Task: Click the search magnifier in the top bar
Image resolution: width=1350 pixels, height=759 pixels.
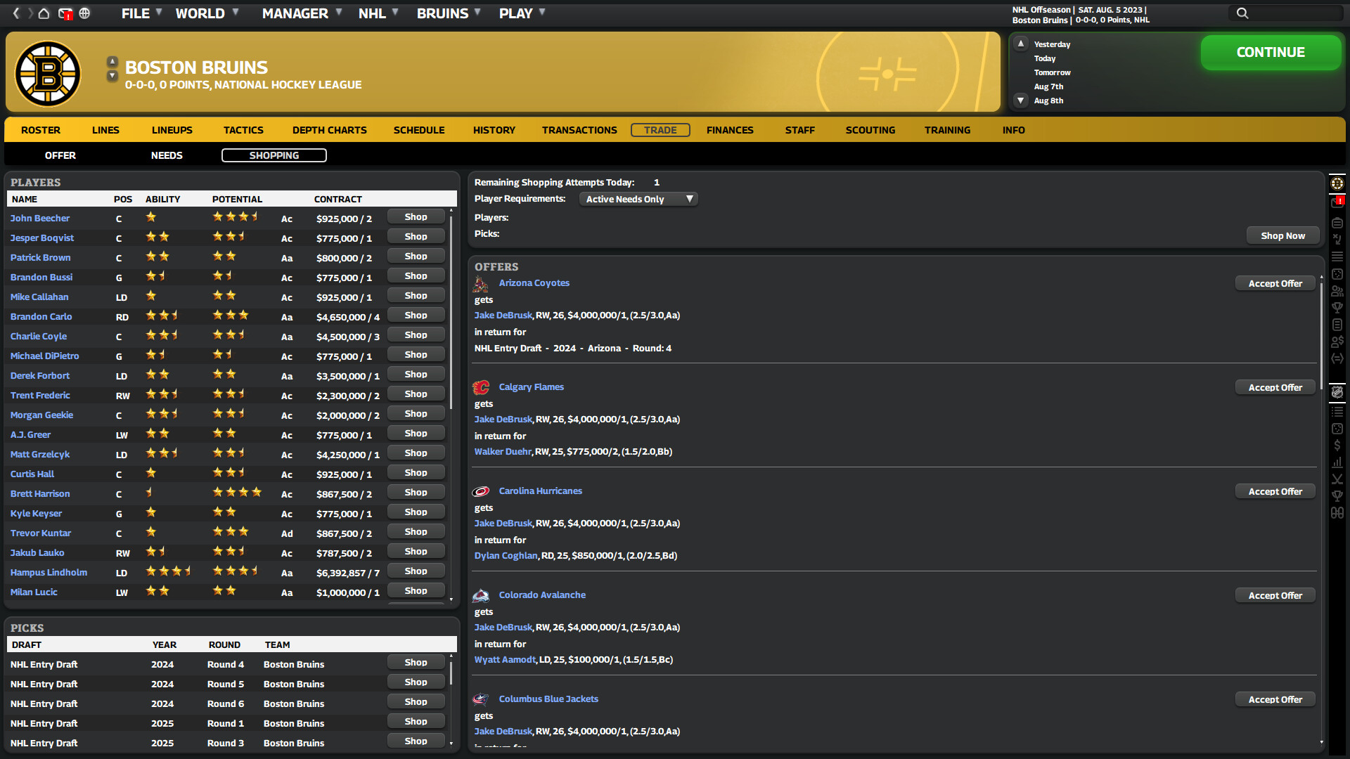Action: (1242, 13)
